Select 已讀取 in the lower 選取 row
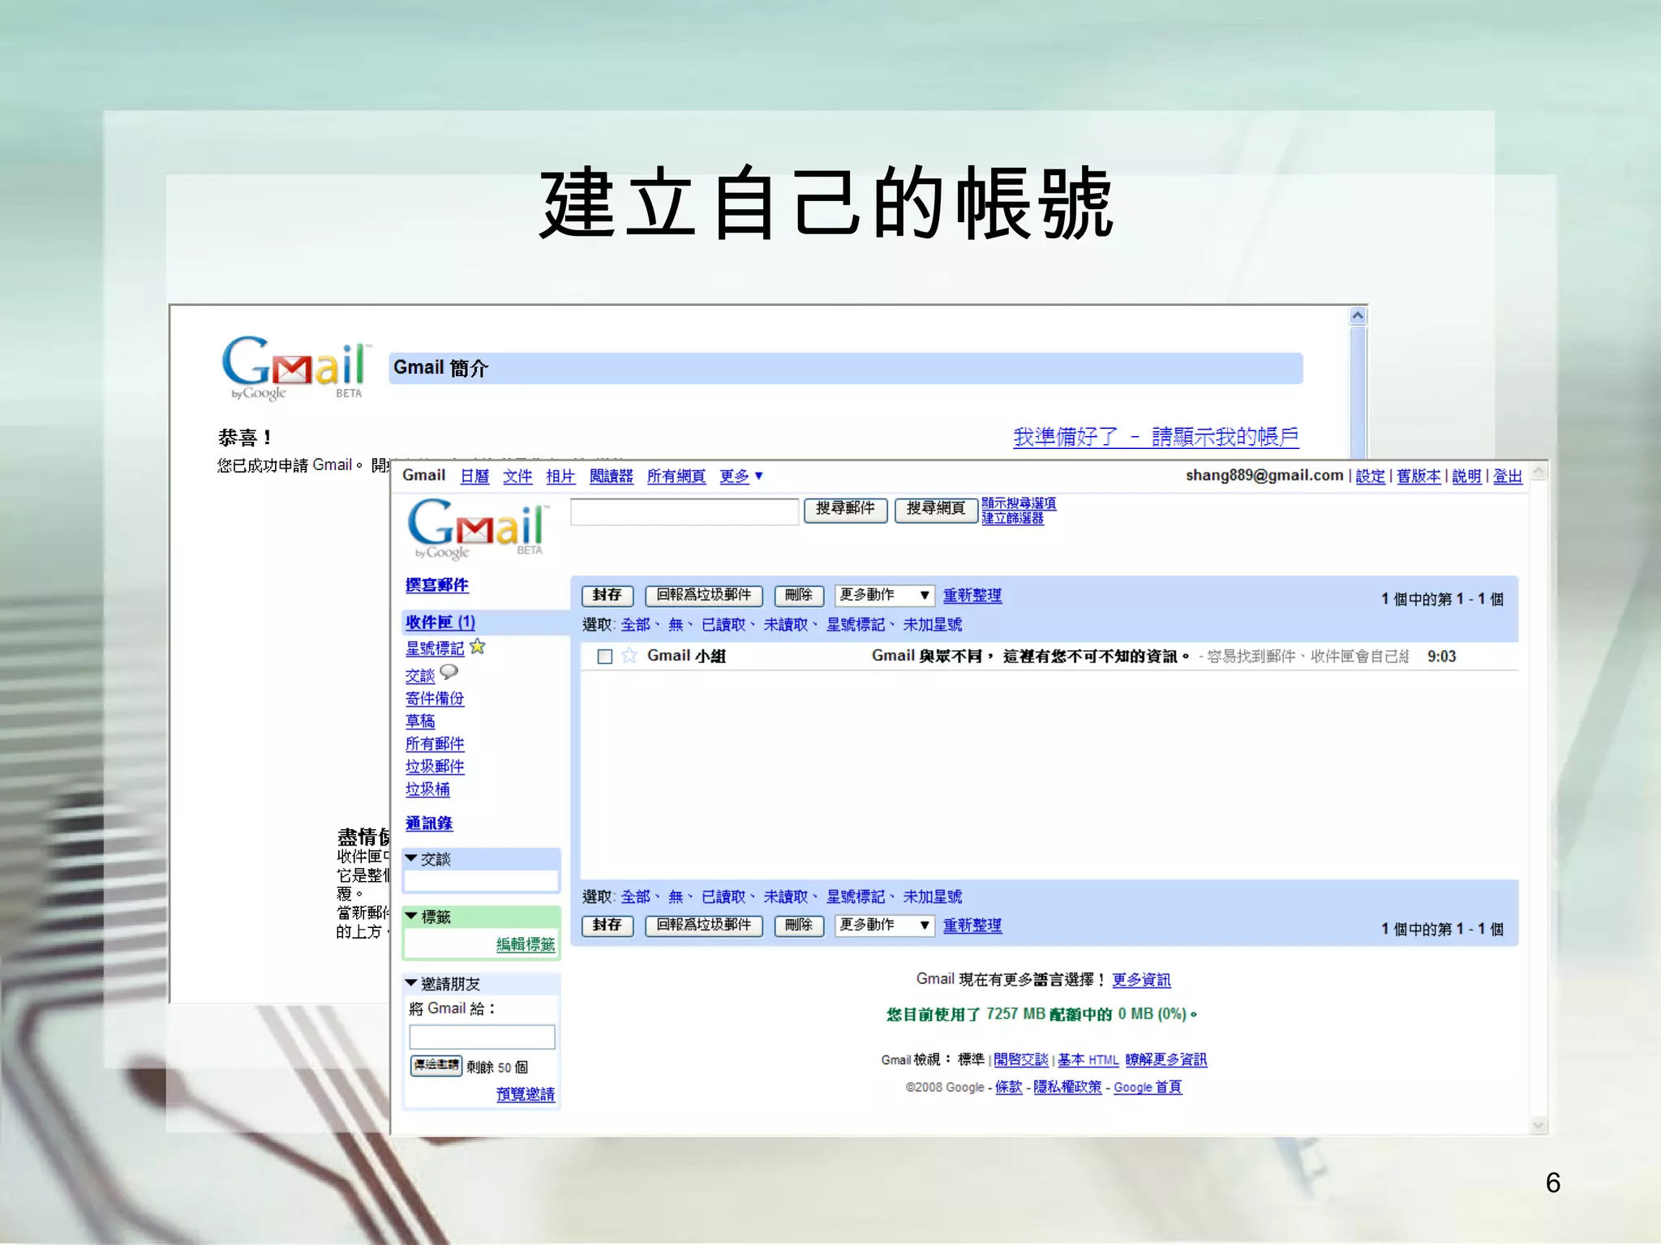This screenshot has height=1245, width=1661. point(723,896)
